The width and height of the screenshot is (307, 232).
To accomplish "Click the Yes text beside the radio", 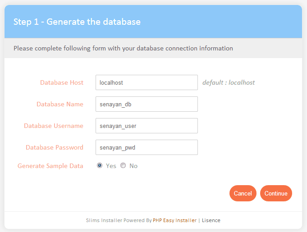I will 111,166.
